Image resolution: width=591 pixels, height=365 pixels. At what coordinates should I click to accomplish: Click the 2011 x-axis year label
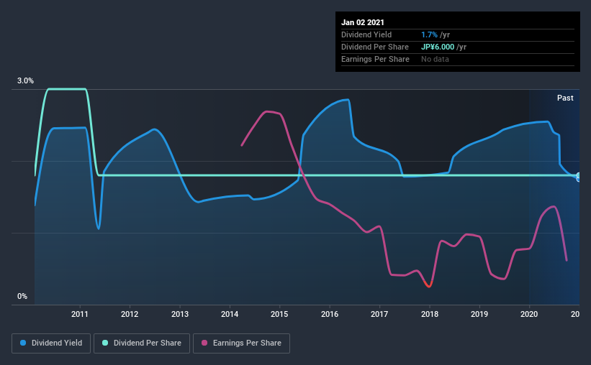79,314
